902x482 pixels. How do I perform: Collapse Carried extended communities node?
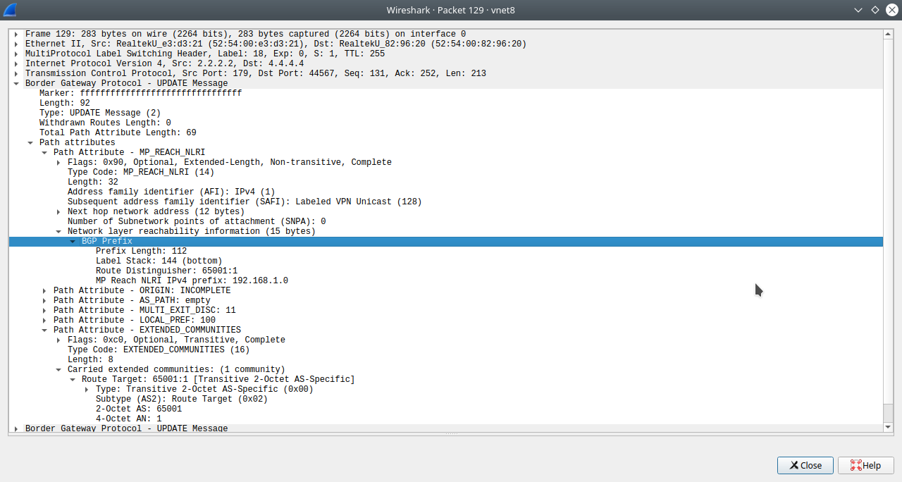click(58, 369)
